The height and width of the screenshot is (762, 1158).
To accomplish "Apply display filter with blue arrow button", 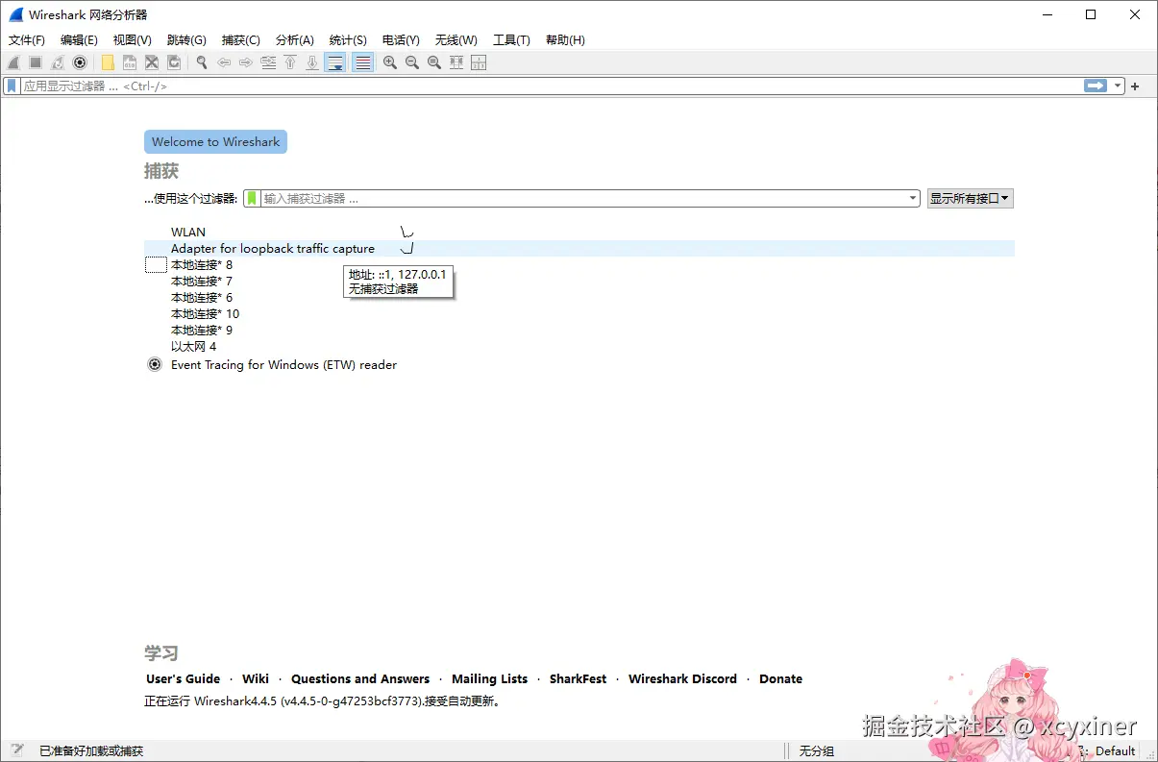I will tap(1096, 86).
